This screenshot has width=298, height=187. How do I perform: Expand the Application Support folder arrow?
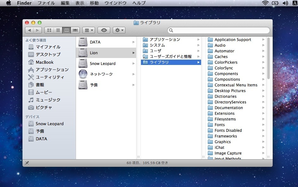coord(263,40)
